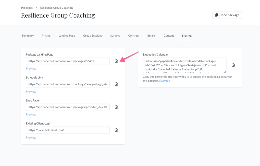Copy the Embedded Calendar code
Viewport: 260px width, 166px height.
[233, 65]
